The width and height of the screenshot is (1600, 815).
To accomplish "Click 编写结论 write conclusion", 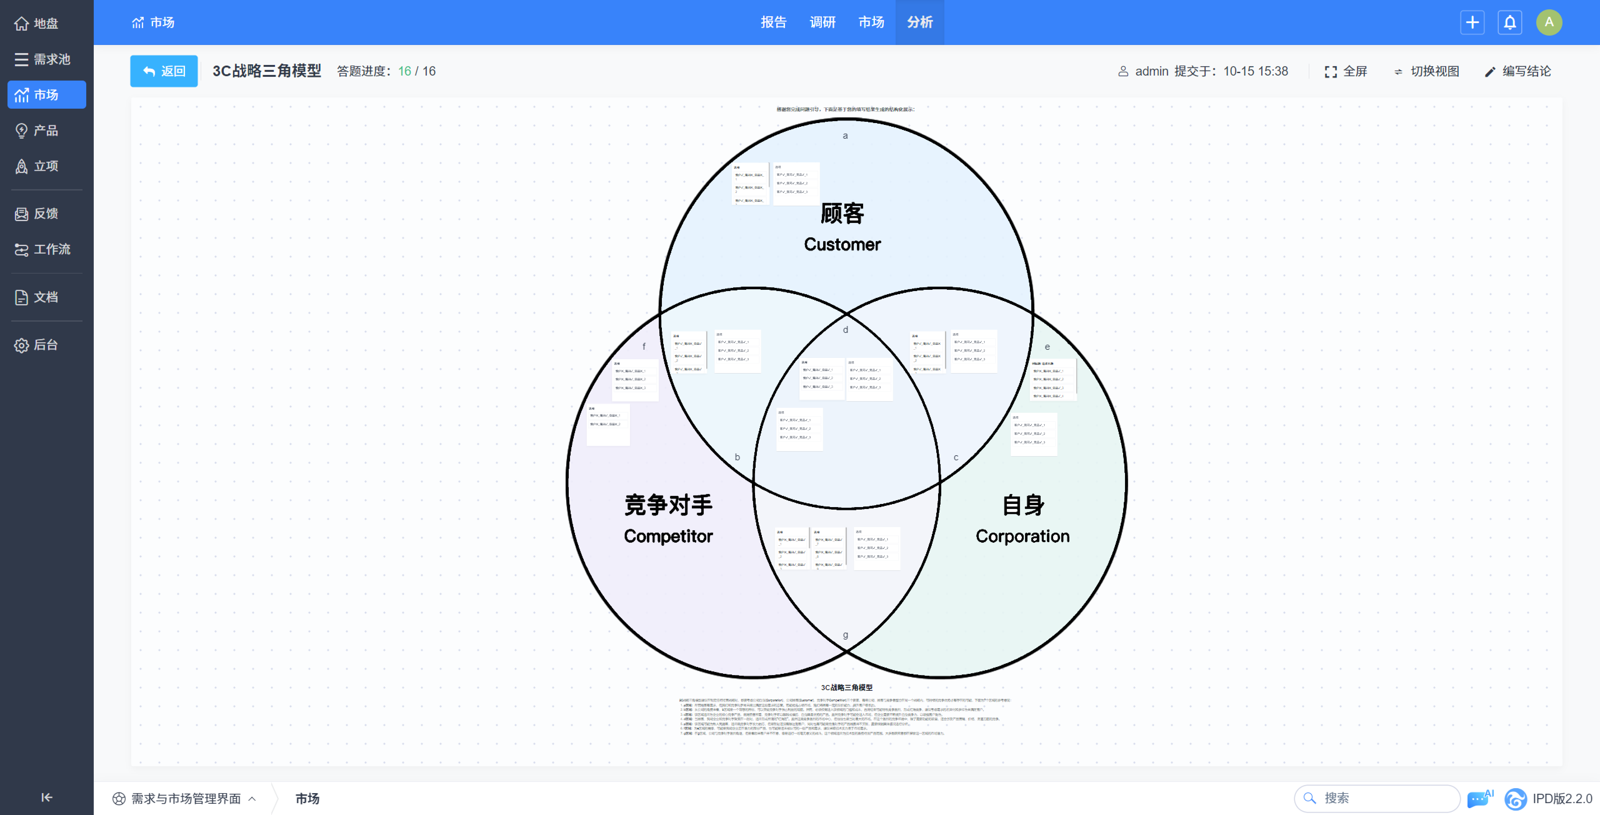I will click(1517, 72).
